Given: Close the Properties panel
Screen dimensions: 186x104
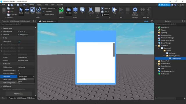Looking at the screenshot, I should pyautogui.click(x=35, y=21).
